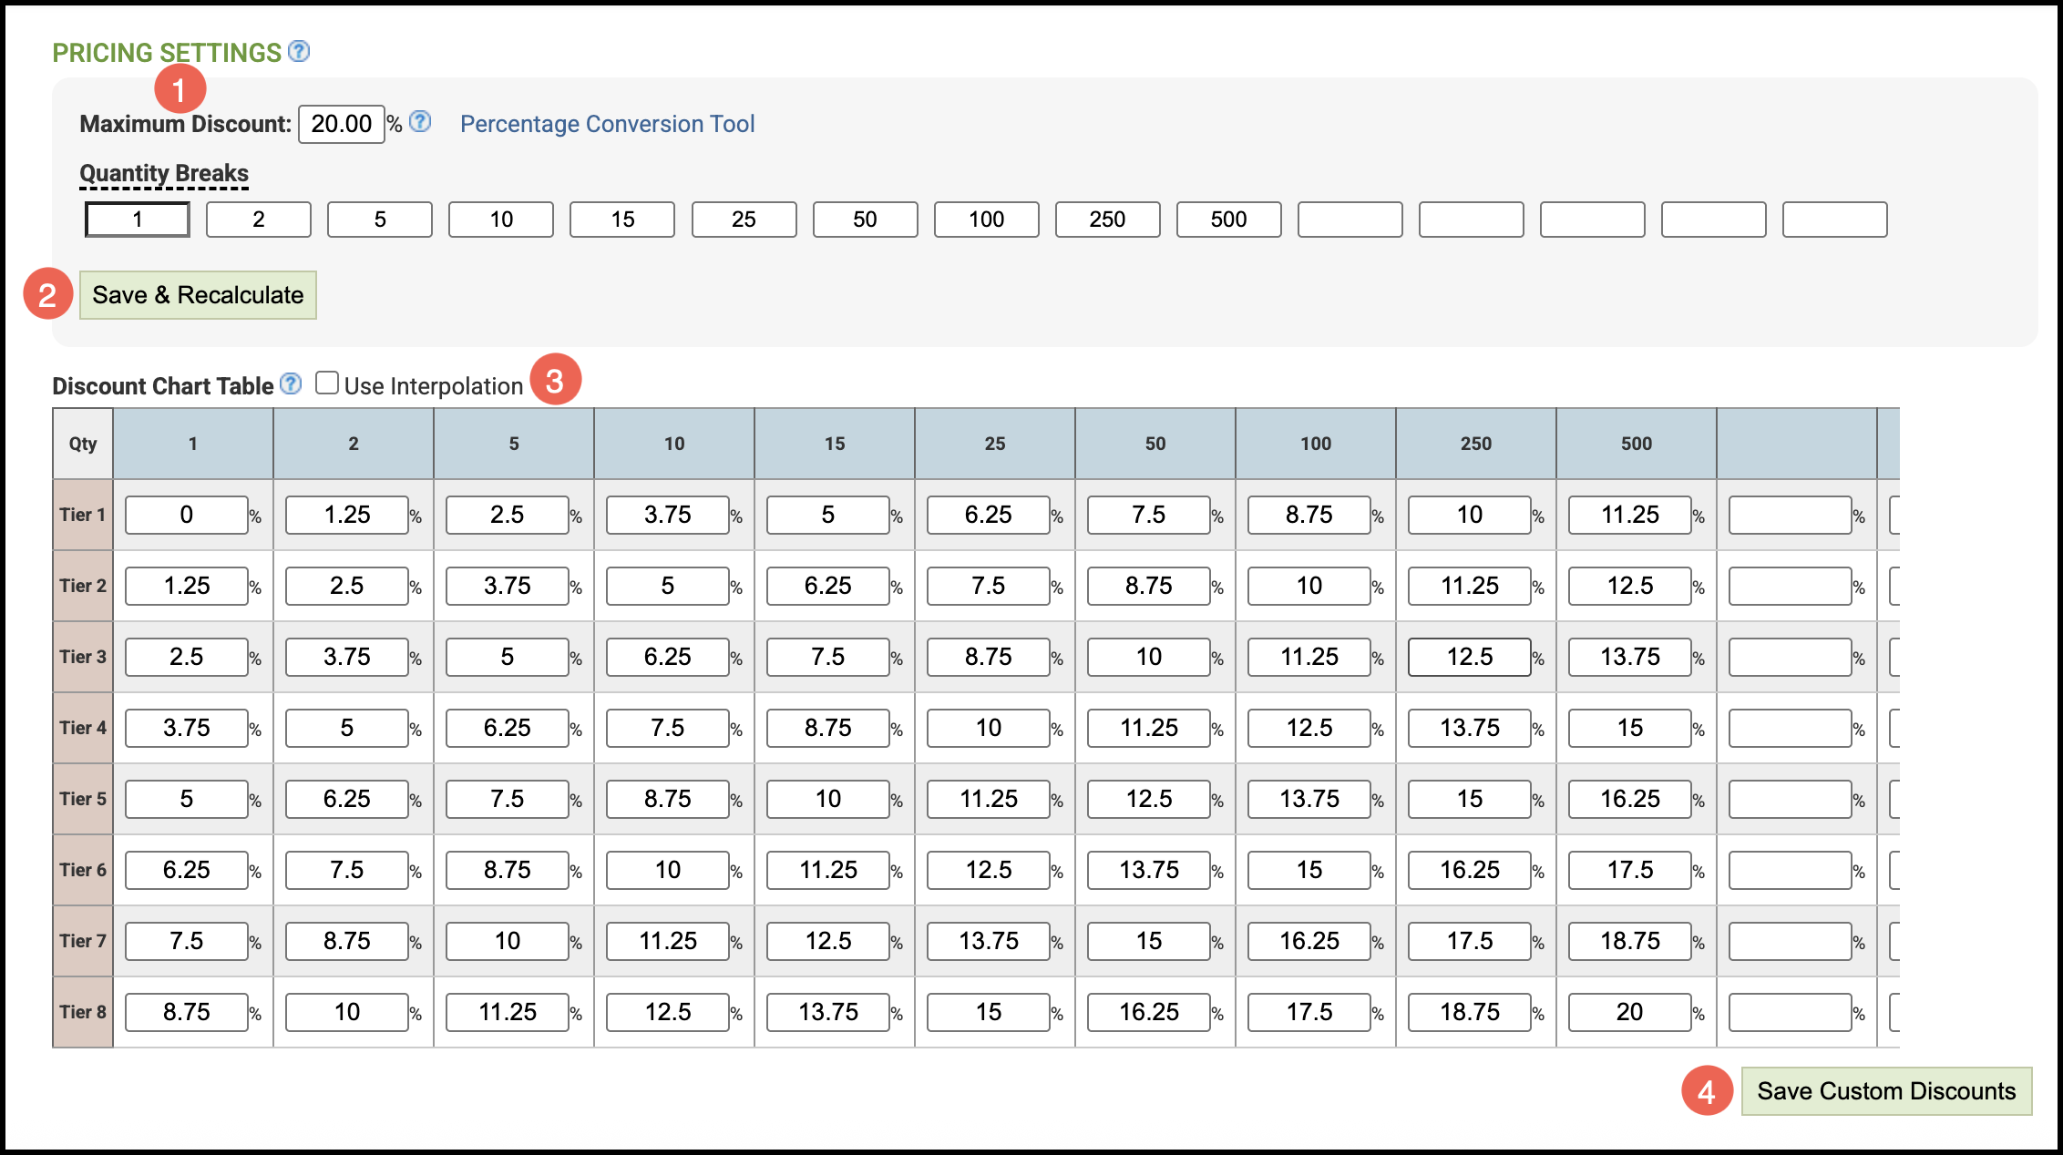Image resolution: width=2063 pixels, height=1155 pixels.
Task: Edit Tier 1 discount for quantity 1
Action: (x=187, y=515)
